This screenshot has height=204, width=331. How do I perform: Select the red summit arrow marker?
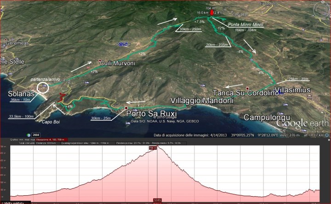[212, 13]
